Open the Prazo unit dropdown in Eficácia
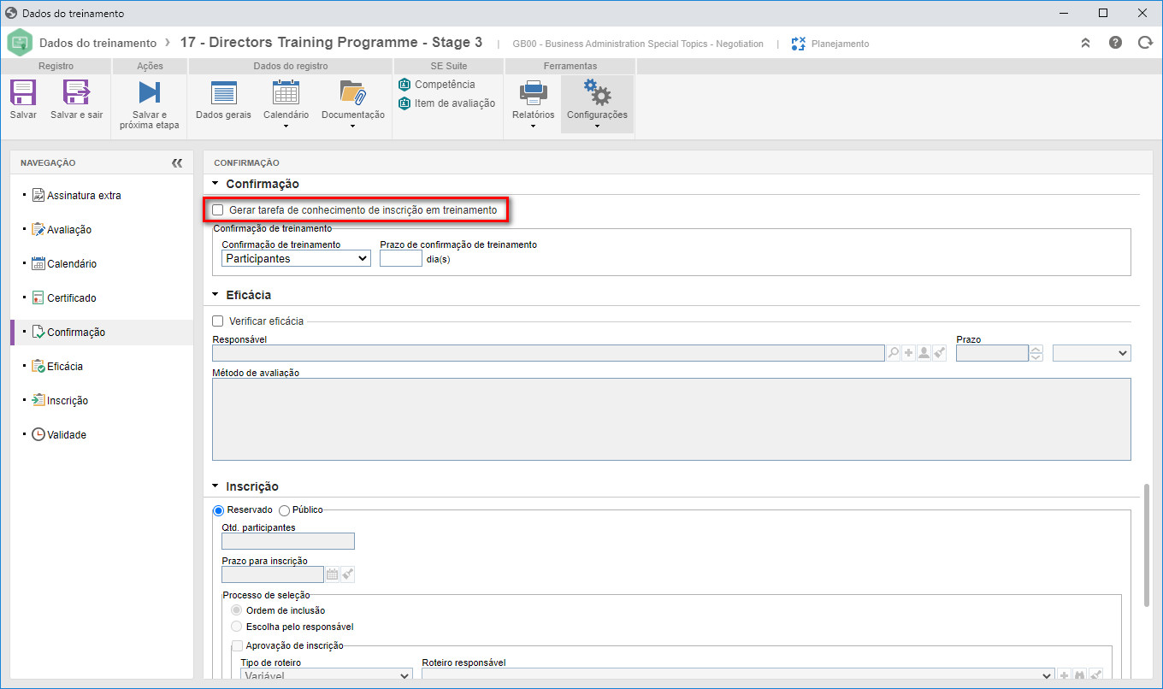 pos(1092,353)
